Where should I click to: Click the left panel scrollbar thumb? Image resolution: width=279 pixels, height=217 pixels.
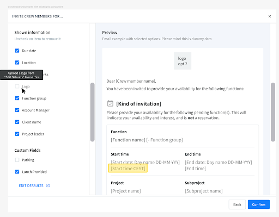93,112
